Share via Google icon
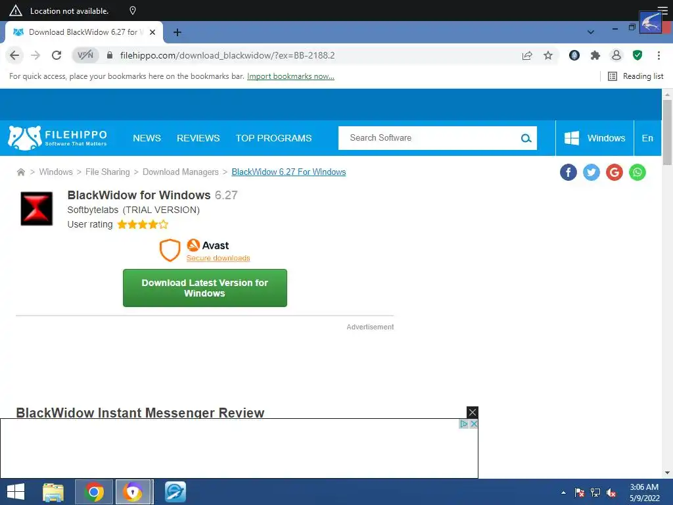The width and height of the screenshot is (673, 505). point(615,172)
